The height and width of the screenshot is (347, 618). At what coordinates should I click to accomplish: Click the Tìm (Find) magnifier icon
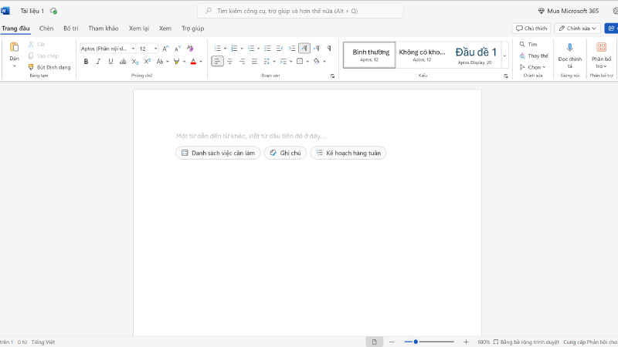[523, 45]
